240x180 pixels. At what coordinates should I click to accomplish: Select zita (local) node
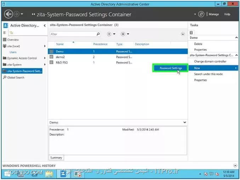tap(13, 46)
